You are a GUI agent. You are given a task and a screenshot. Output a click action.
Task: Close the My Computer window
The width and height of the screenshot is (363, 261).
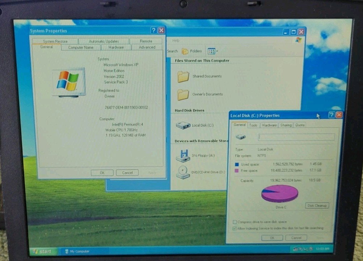click(x=301, y=32)
